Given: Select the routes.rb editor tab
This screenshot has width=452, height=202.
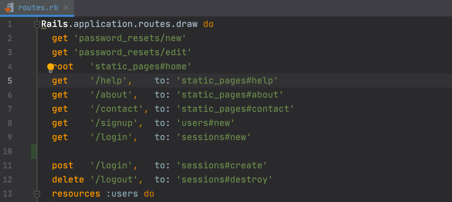Looking at the screenshot, I should [x=37, y=8].
